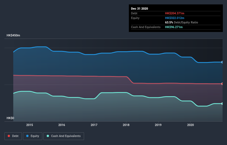Click the teal Cash endpoint marker
Screen dimensions: 227x145
coord(222,104)
